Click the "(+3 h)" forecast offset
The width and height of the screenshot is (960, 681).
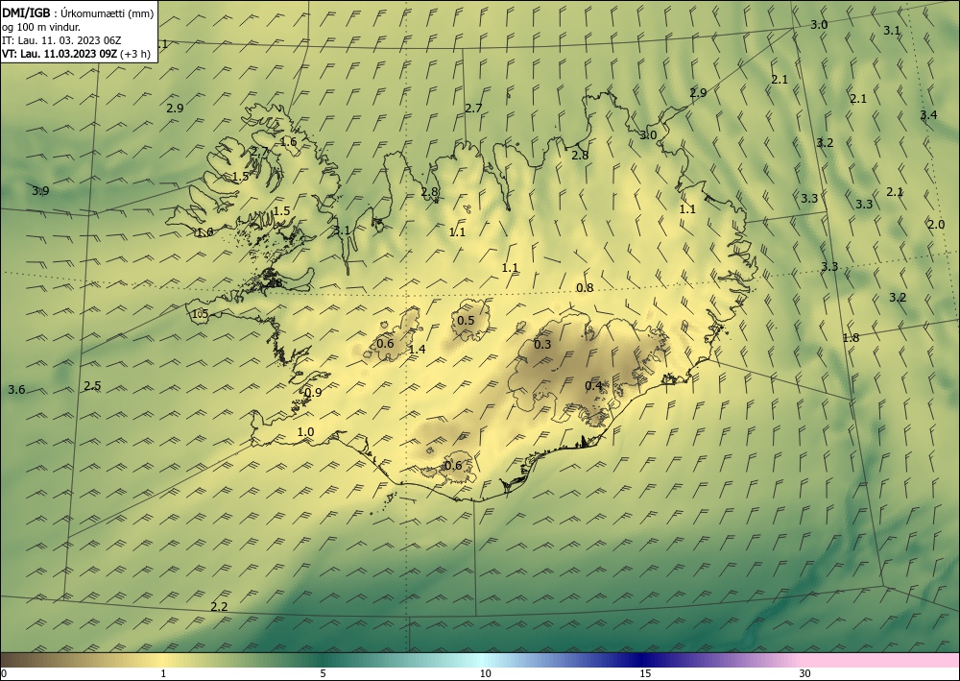click(x=134, y=53)
